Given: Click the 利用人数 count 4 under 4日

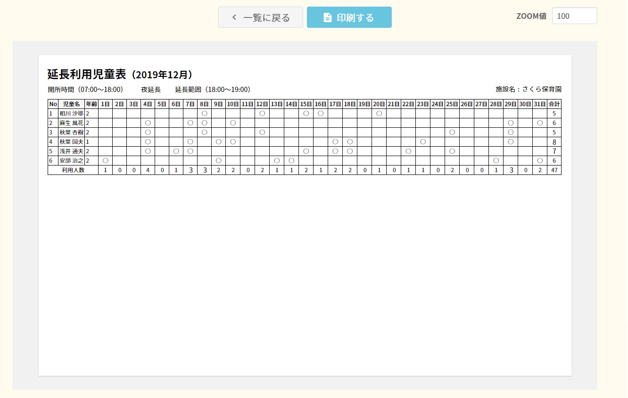Looking at the screenshot, I should pyautogui.click(x=148, y=170).
